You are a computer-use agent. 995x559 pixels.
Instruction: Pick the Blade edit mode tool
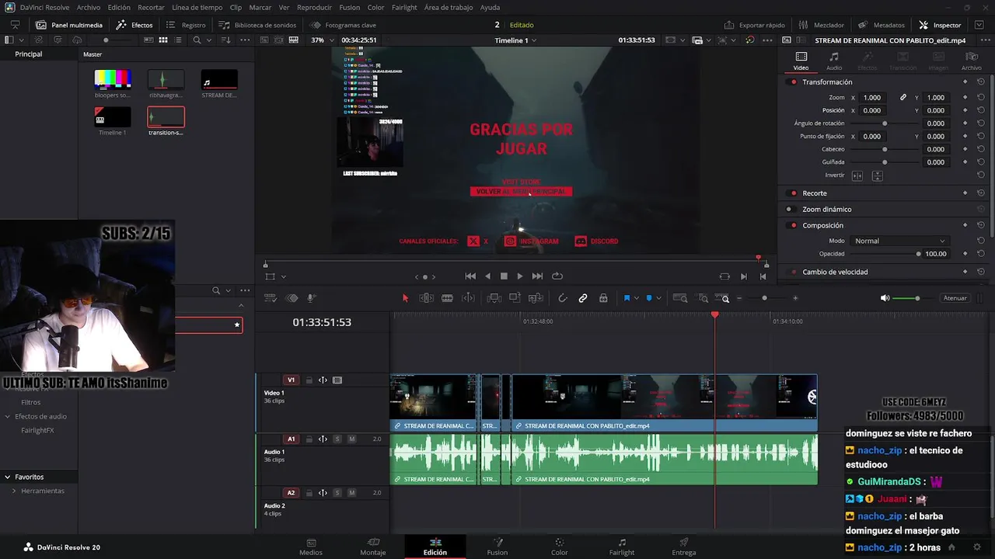tap(447, 298)
